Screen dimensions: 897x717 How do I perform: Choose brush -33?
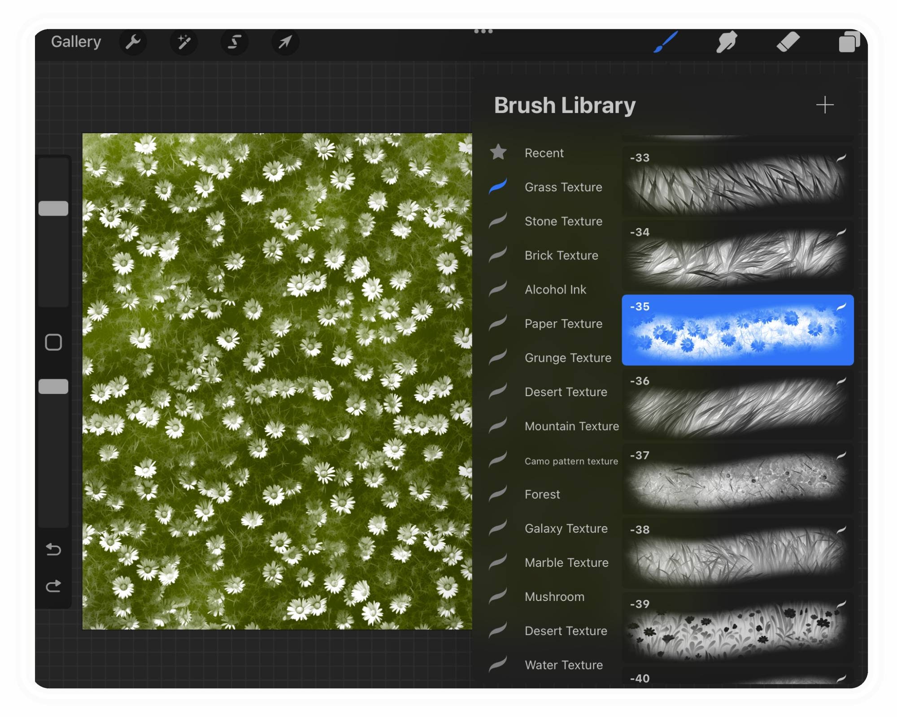point(738,181)
